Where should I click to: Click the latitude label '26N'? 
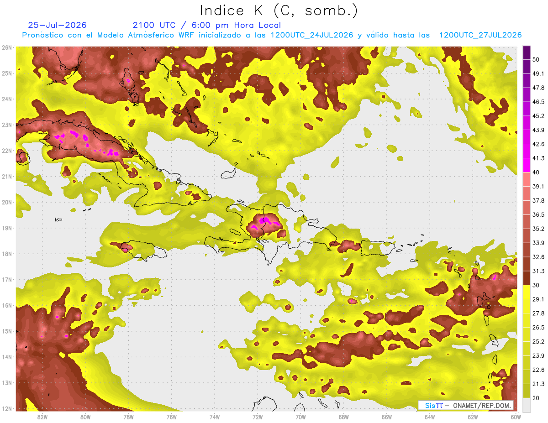tap(7, 47)
